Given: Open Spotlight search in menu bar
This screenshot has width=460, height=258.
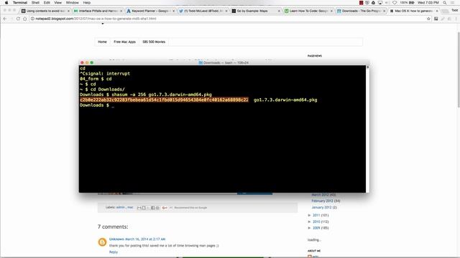Looking at the screenshot, I should (445, 3).
